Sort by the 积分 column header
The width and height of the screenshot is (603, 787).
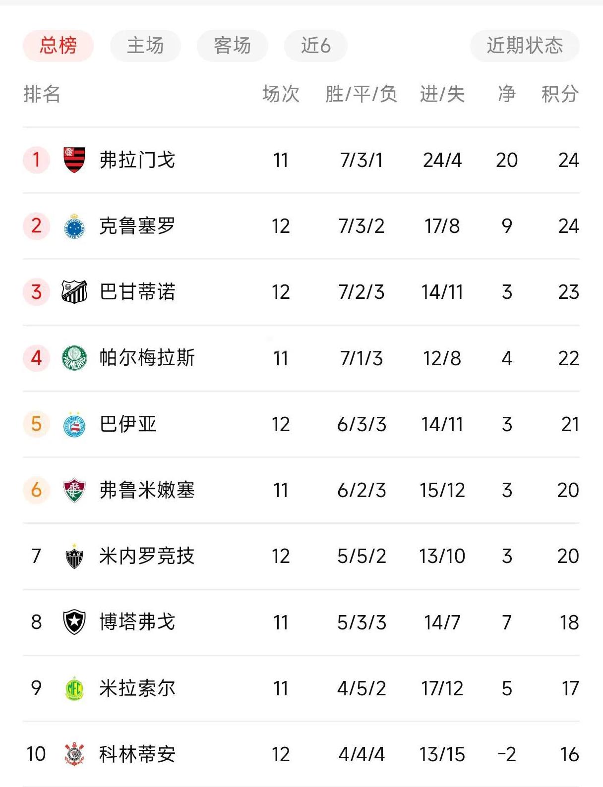(560, 94)
